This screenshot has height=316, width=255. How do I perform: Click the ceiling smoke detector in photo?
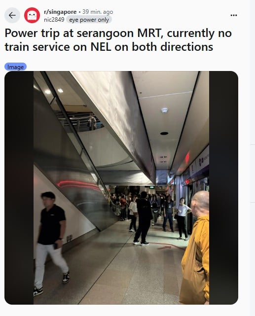coord(164,110)
